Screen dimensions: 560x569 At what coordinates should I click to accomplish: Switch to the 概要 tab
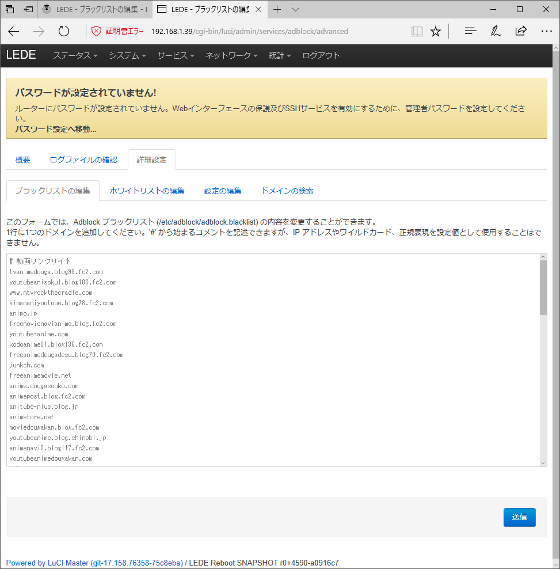(x=22, y=160)
